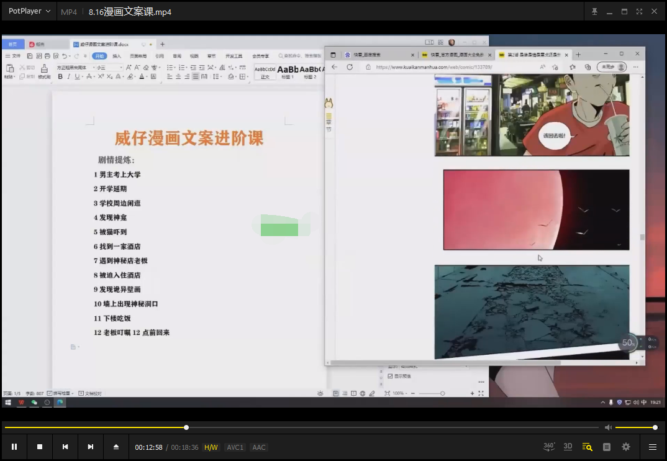The height and width of the screenshot is (461, 667).
Task: Go back in the Edge browser
Action: pos(334,67)
